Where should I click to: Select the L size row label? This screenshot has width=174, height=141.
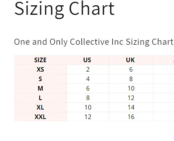40,98
